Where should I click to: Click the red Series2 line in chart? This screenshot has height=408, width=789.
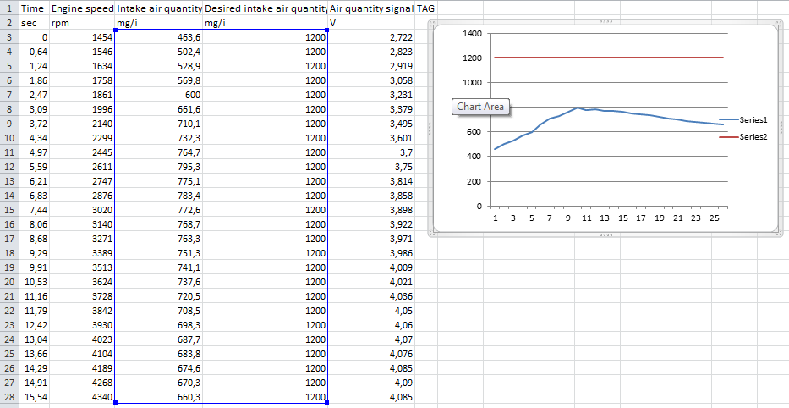[609, 58]
